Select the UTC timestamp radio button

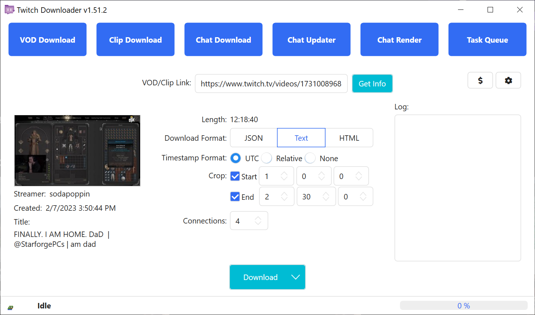pos(236,158)
